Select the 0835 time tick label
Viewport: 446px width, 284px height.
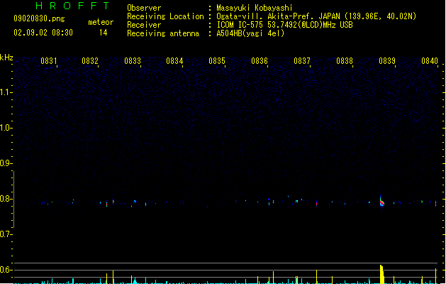coord(217,61)
